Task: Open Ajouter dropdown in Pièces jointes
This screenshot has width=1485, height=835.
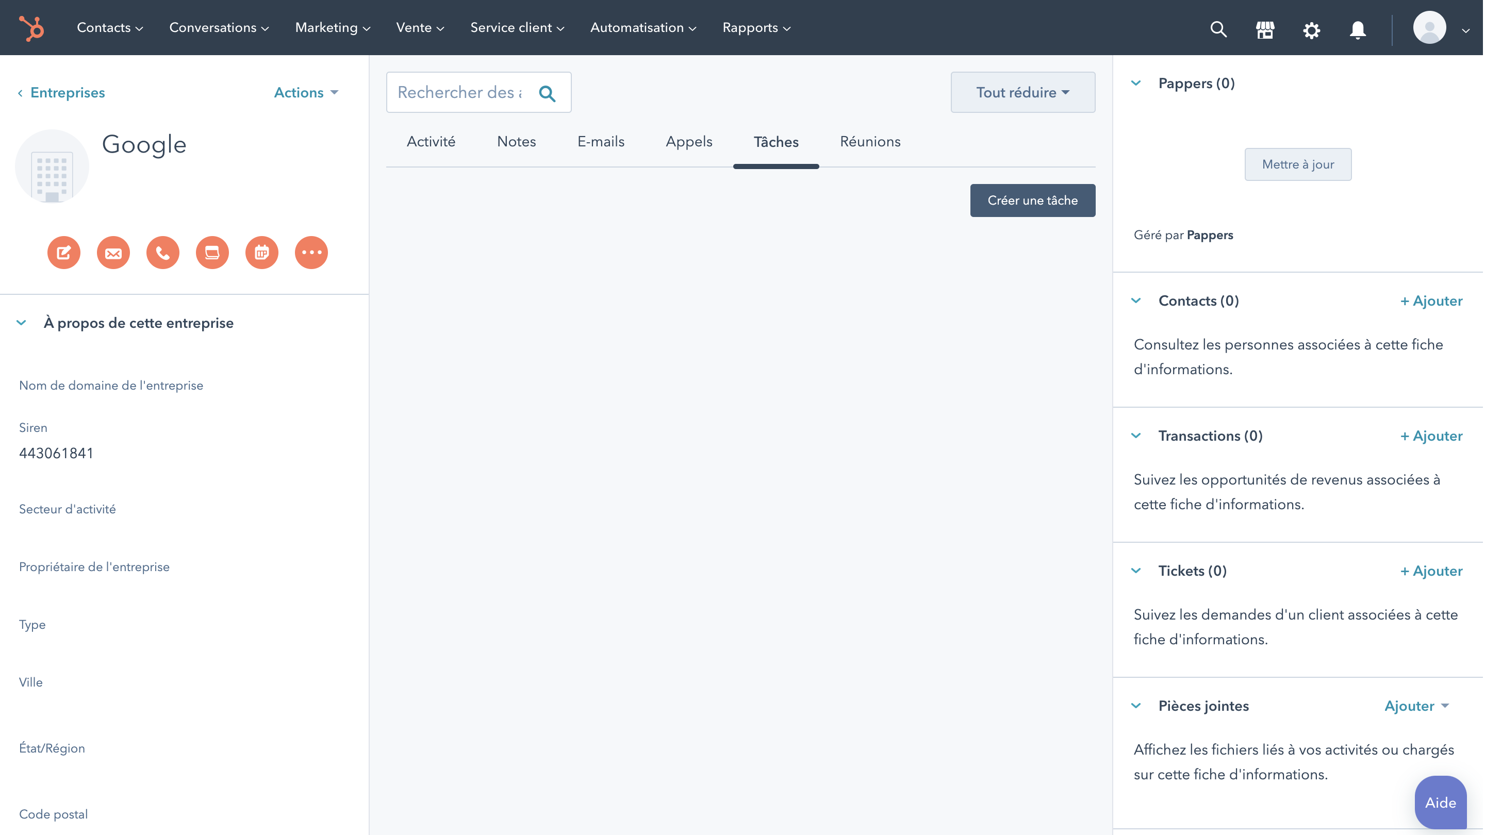Action: pyautogui.click(x=1416, y=706)
